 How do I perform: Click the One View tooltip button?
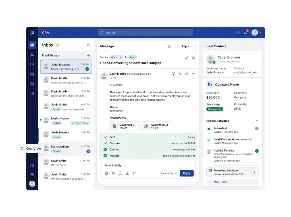tap(31, 149)
